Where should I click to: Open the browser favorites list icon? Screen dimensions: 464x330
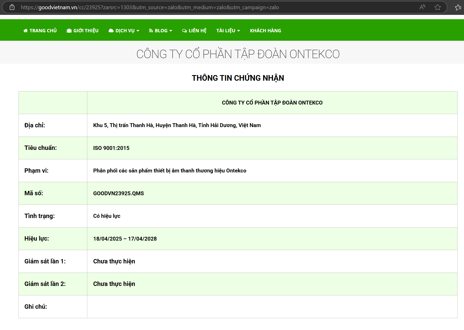coord(458,7)
